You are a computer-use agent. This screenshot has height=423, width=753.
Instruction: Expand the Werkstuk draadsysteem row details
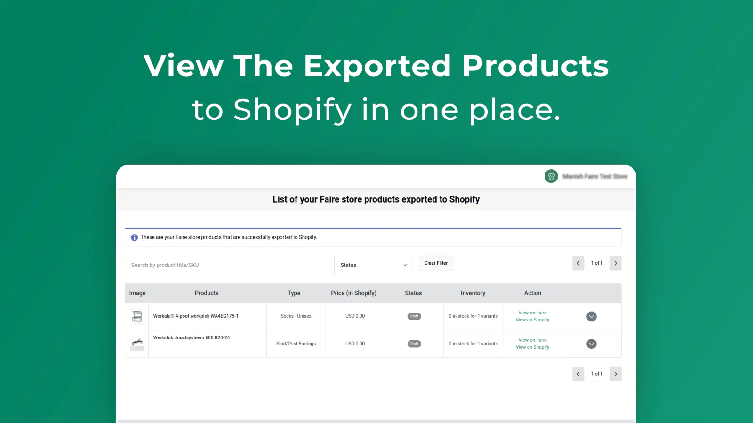pos(592,344)
